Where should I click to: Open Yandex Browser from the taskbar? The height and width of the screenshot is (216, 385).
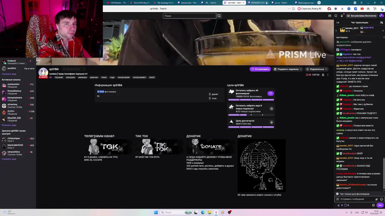click(216, 212)
